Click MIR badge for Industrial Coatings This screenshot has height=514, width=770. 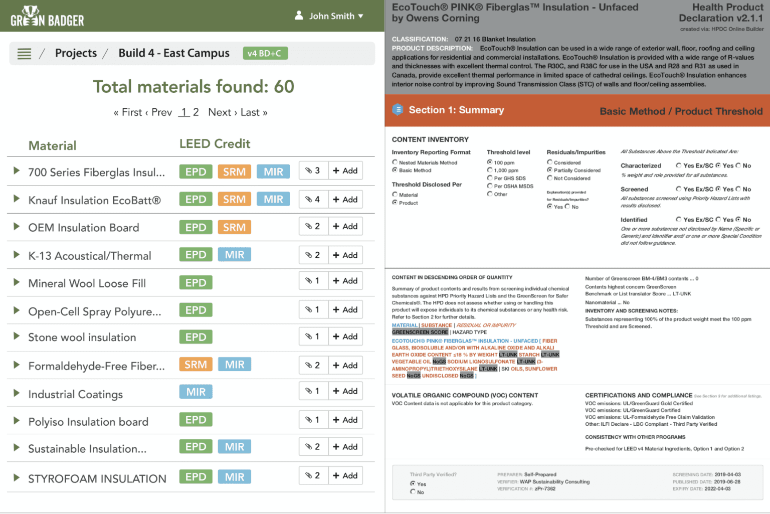196,392
